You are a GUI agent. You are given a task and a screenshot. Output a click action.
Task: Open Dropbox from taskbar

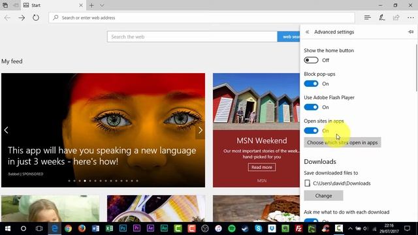coord(272,228)
